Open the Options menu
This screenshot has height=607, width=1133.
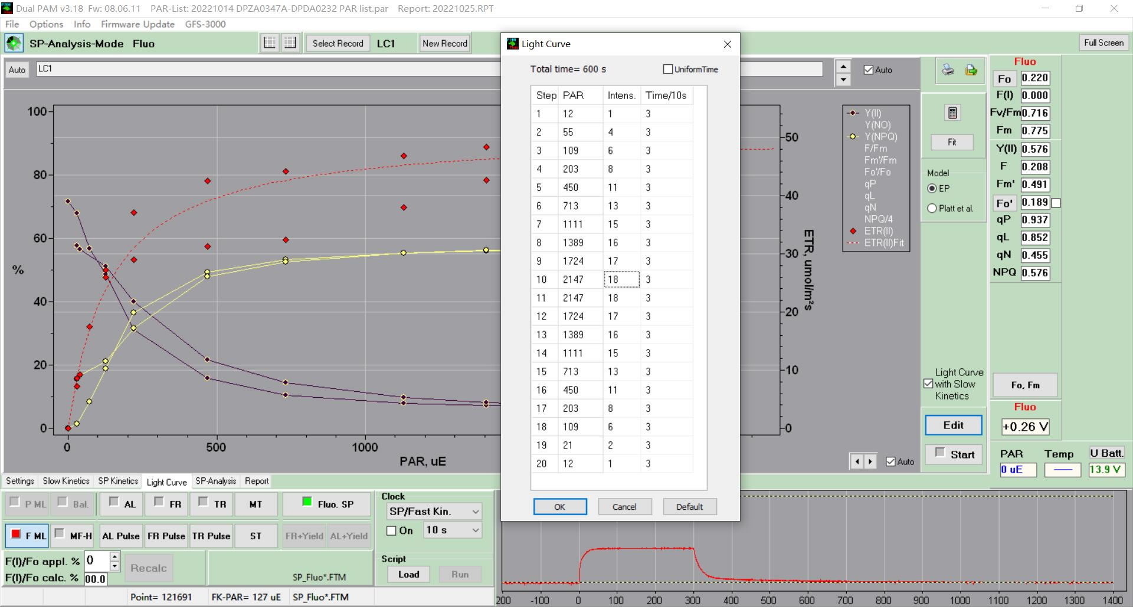(x=46, y=24)
